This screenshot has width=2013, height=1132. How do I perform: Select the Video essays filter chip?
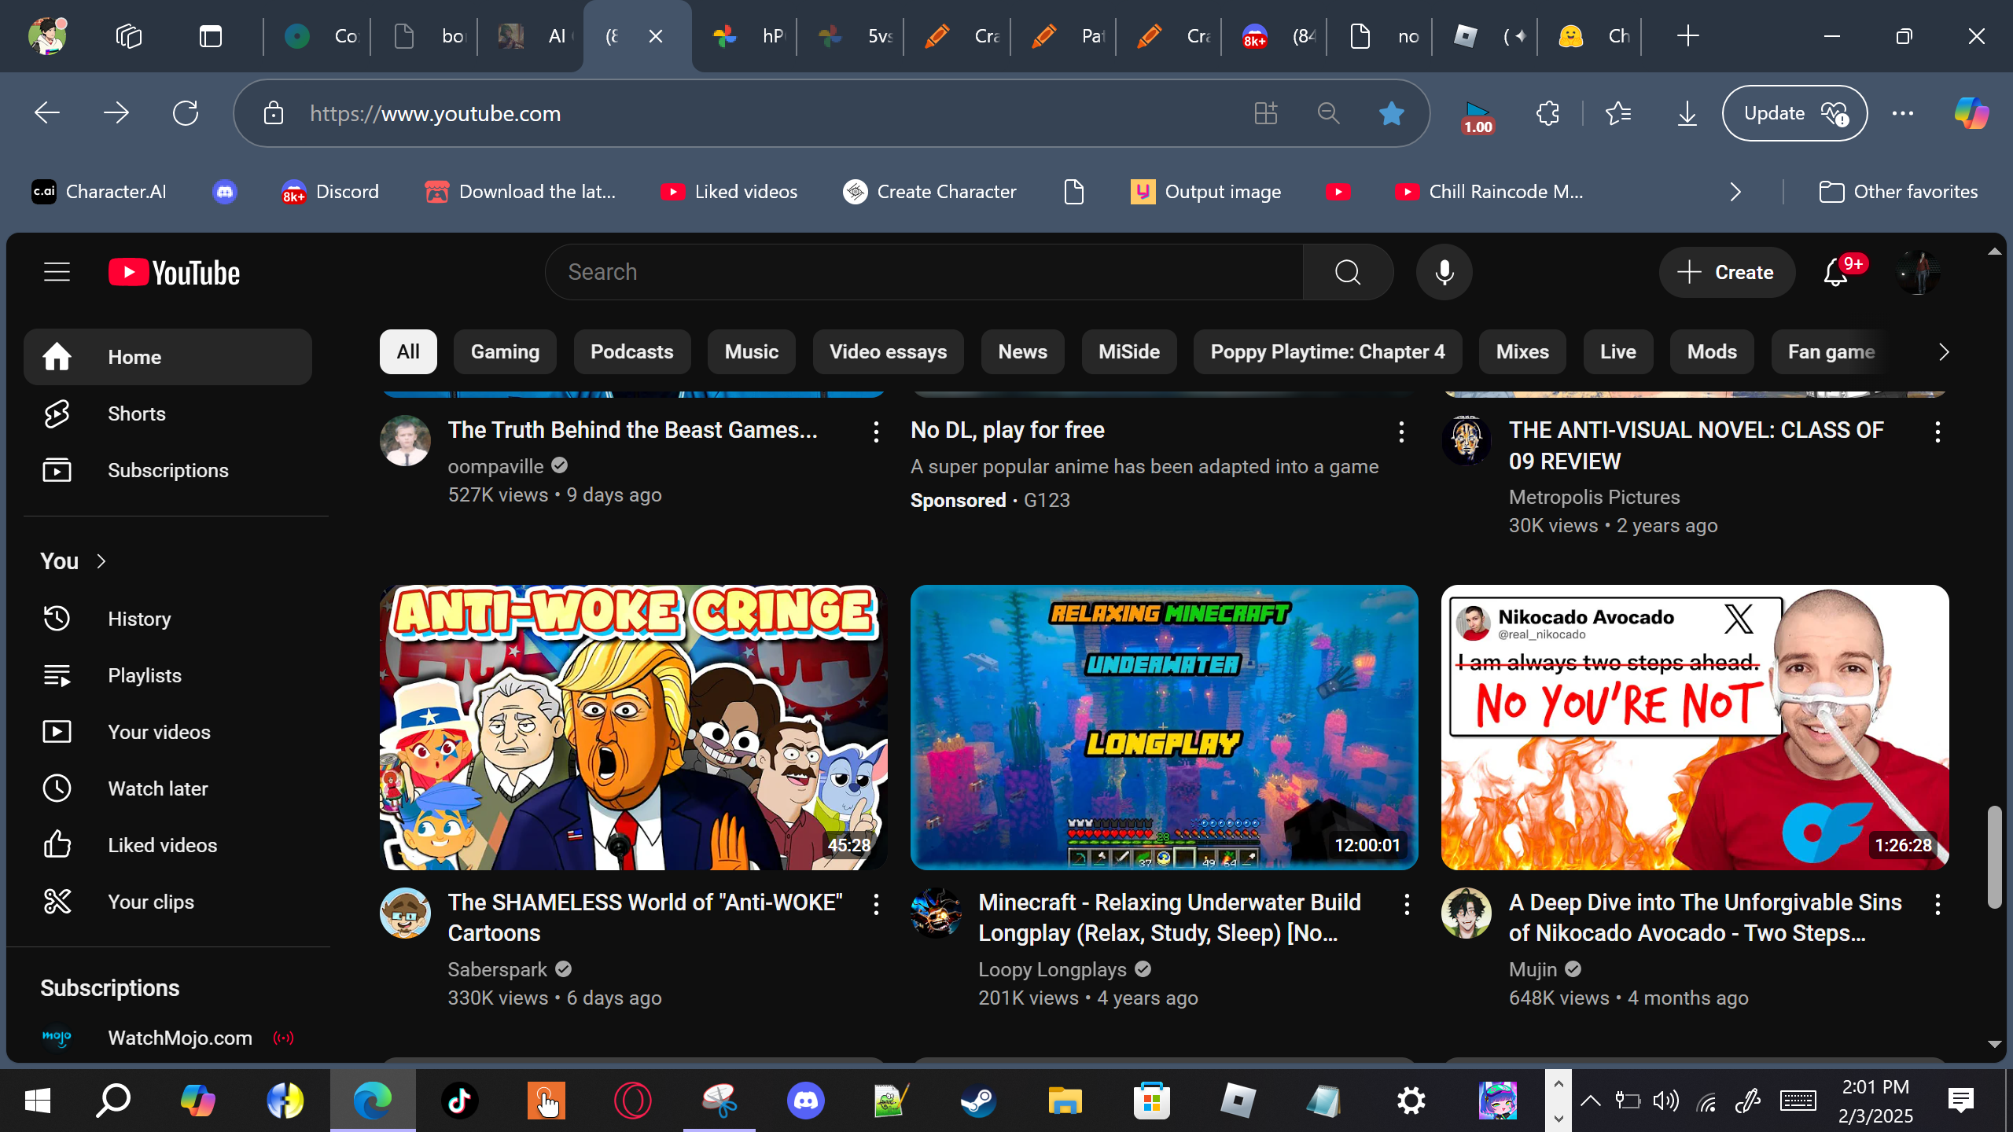(888, 351)
